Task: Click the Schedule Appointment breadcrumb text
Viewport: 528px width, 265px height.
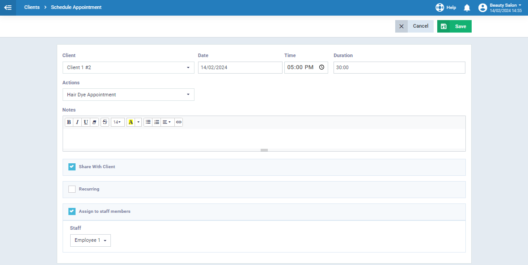Action: (x=76, y=8)
